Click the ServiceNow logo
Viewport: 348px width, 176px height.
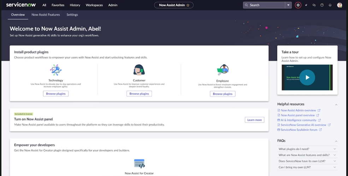21,5
